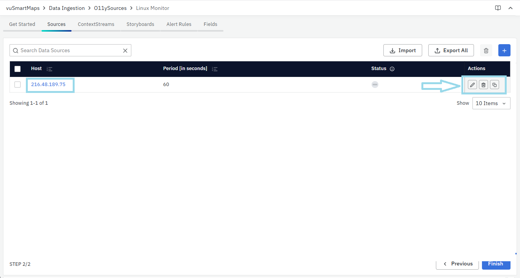Check the row checkbox for 216.48.189.75
This screenshot has width=520, height=278.
[17, 84]
